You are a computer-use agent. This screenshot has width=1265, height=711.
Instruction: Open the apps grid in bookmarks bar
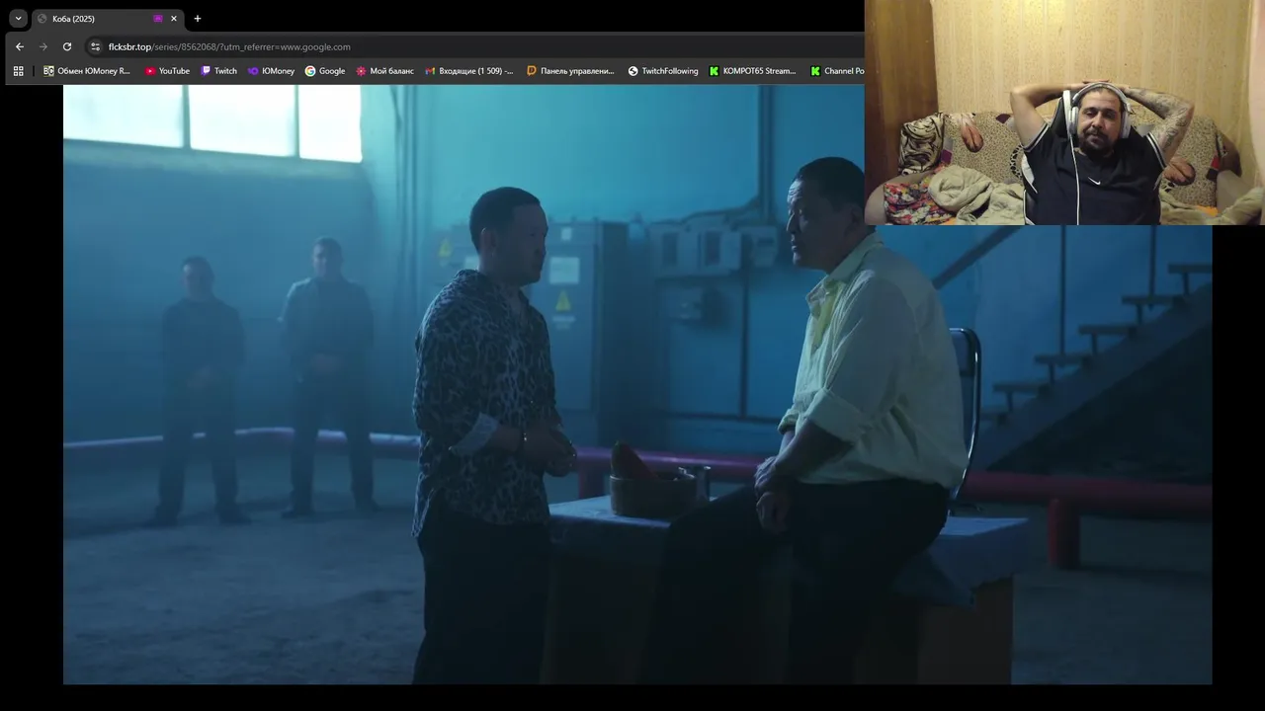18,71
